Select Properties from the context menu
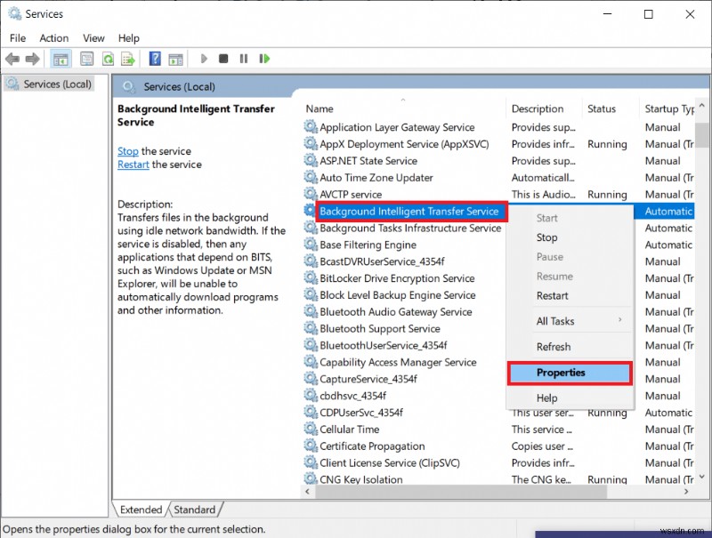This screenshot has width=712, height=538. [x=570, y=372]
